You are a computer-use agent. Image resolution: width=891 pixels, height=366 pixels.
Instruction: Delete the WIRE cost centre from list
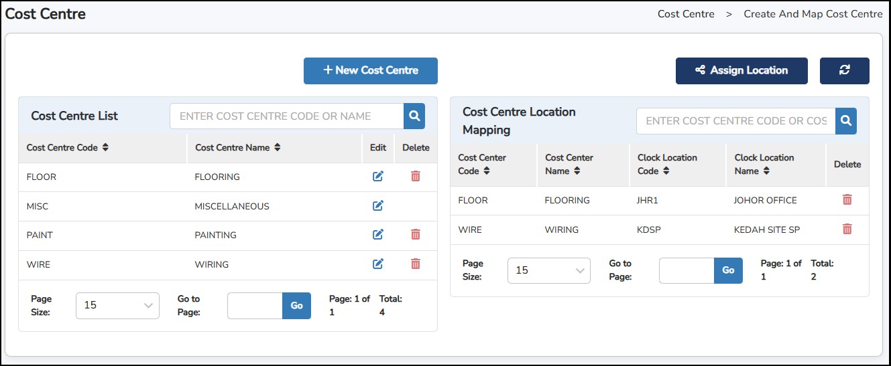pos(416,264)
